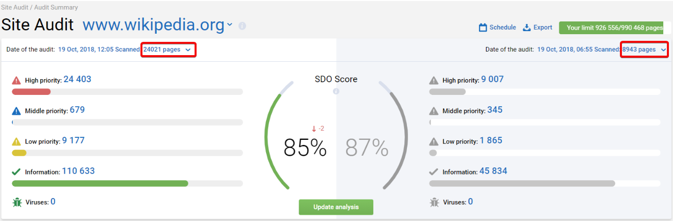673x221 pixels.
Task: Click the 87% SDO score
Action: click(367, 148)
